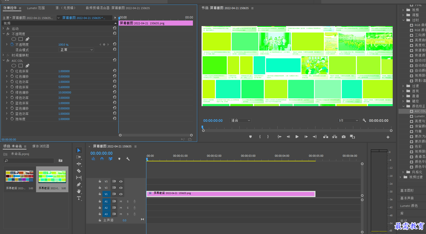Viewport: 426px width, 234px height.
Task: Collapse the ASC CDL effect group
Action: [x=4, y=61]
